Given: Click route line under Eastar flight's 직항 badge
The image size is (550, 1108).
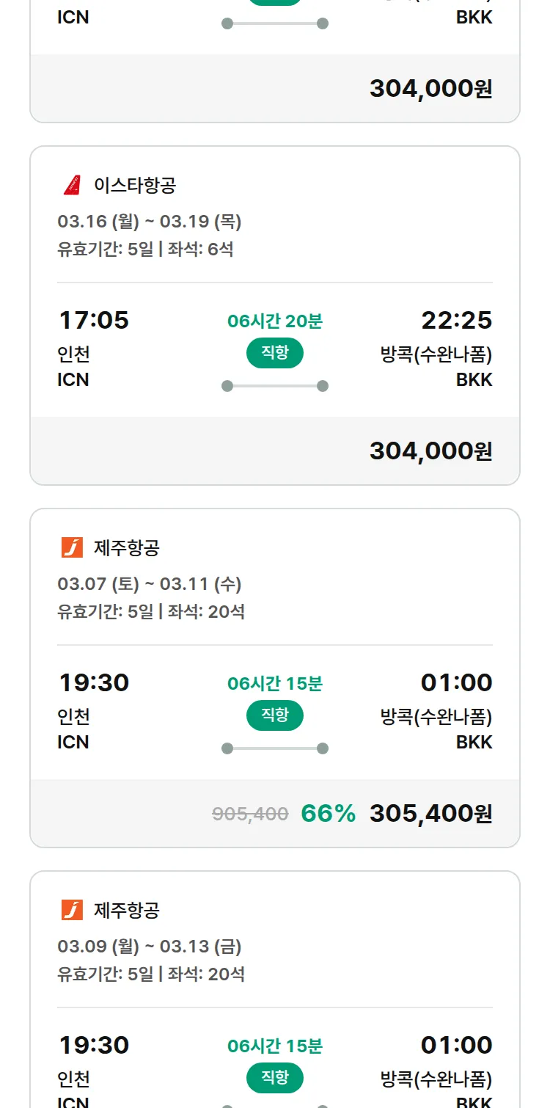Looking at the screenshot, I should [x=275, y=386].
